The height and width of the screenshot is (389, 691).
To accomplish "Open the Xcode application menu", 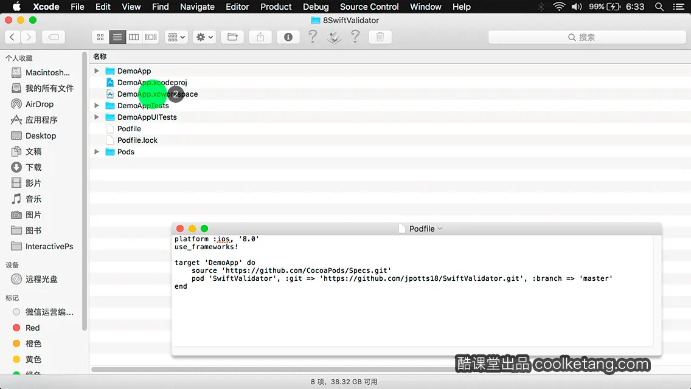I will pyautogui.click(x=46, y=7).
